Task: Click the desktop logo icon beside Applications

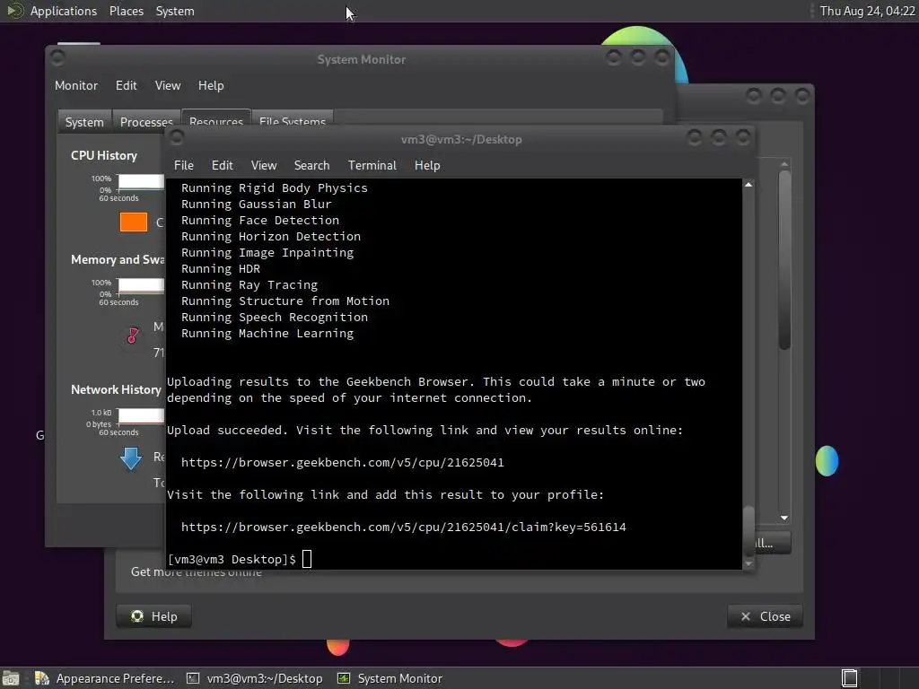Action: pyautogui.click(x=14, y=11)
